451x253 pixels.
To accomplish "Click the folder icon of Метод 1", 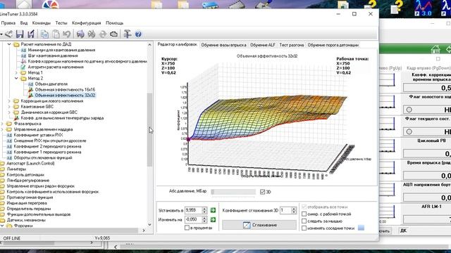I will tap(23, 73).
